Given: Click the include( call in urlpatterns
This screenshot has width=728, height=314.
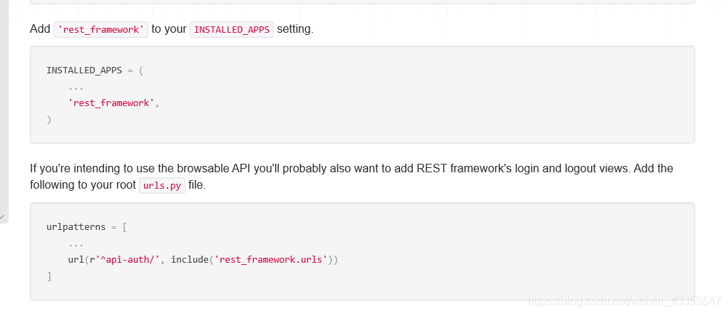Looking at the screenshot, I should coord(192,260).
